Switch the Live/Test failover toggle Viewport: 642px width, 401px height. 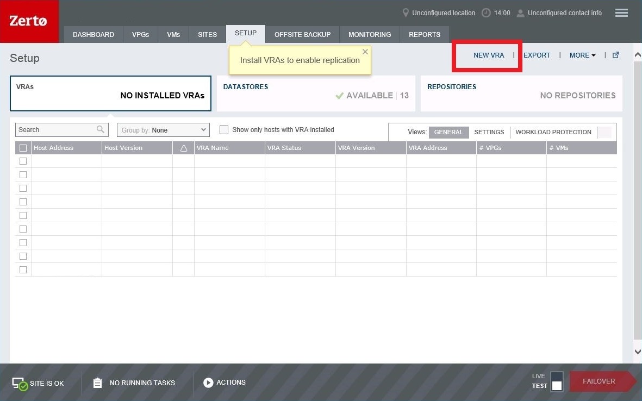tap(557, 381)
